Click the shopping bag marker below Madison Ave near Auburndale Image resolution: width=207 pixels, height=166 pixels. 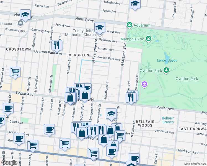pyautogui.click(x=103, y=140)
